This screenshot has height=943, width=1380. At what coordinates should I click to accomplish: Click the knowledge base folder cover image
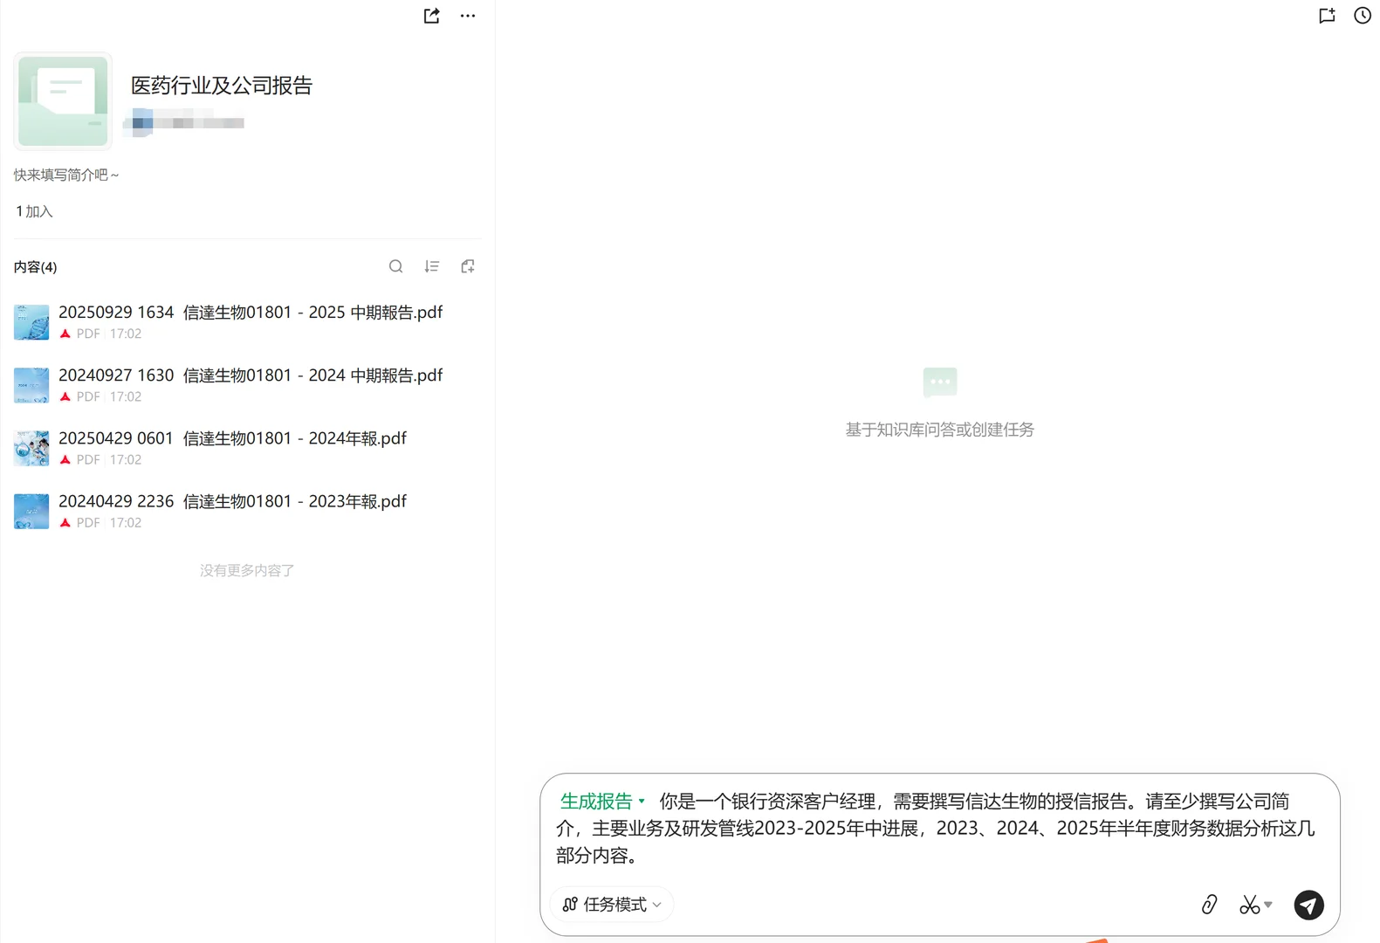tap(63, 101)
